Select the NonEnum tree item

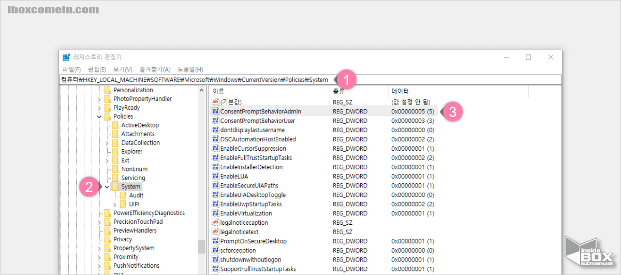(134, 169)
